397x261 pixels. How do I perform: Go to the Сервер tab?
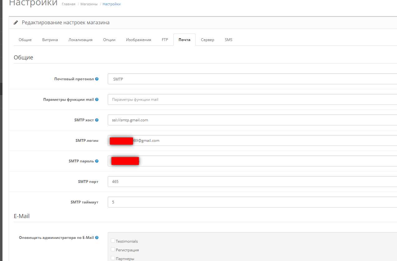point(207,40)
